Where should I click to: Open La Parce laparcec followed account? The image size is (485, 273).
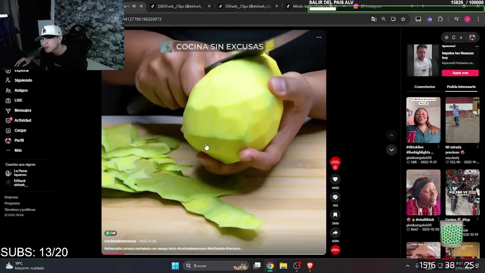(x=16, y=173)
